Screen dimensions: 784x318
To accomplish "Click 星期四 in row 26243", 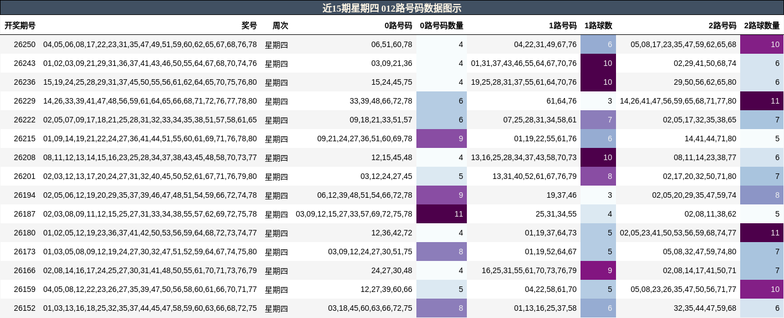I will (x=277, y=64).
